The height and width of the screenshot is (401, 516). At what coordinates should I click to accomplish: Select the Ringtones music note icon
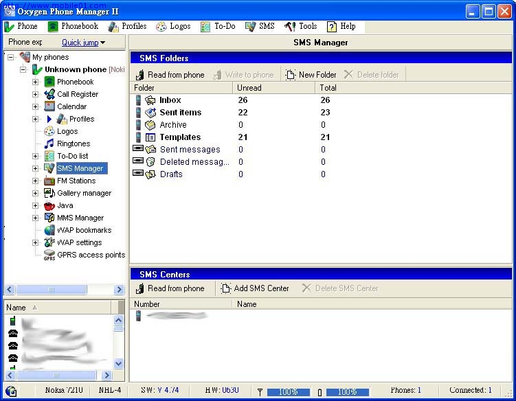49,144
